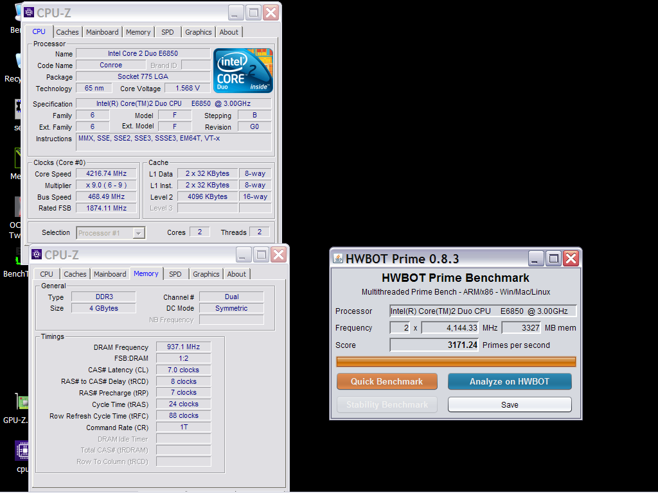Click the Core Speed value 4216.74 MHz

point(107,173)
